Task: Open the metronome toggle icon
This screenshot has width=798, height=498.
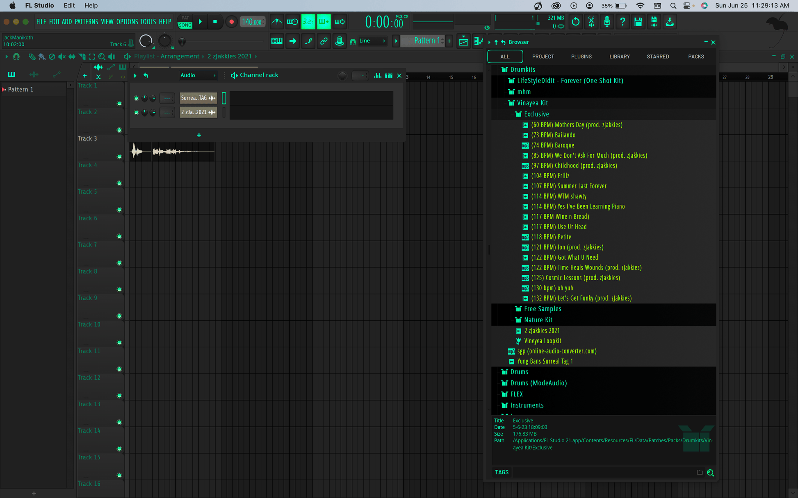Action: point(277,22)
